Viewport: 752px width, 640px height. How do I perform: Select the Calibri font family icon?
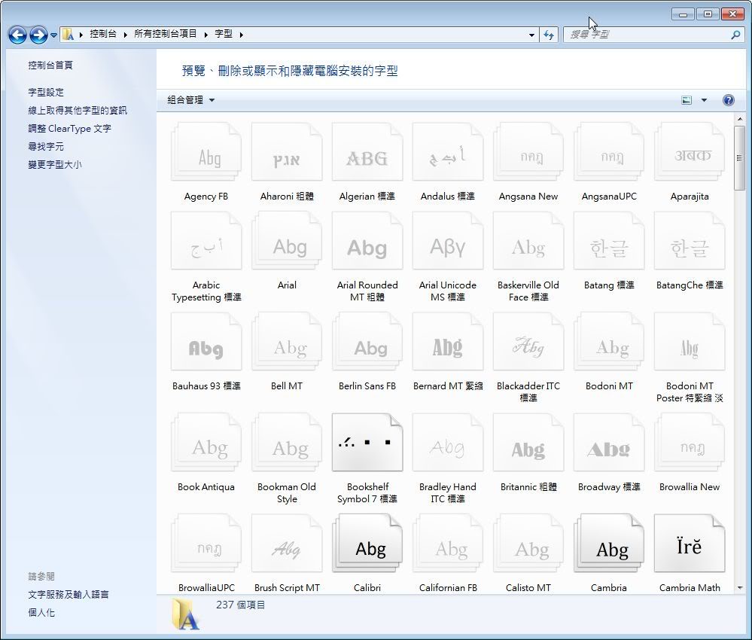(x=367, y=543)
